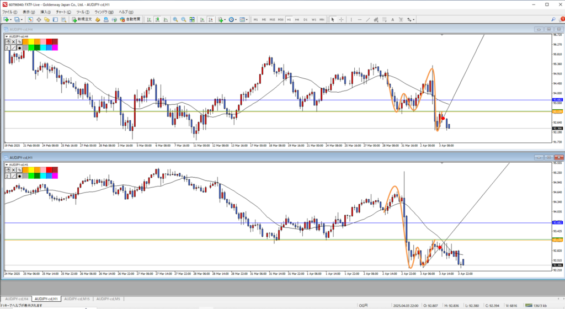Switch chart to bar chart style
565x309 pixels.
149,19
